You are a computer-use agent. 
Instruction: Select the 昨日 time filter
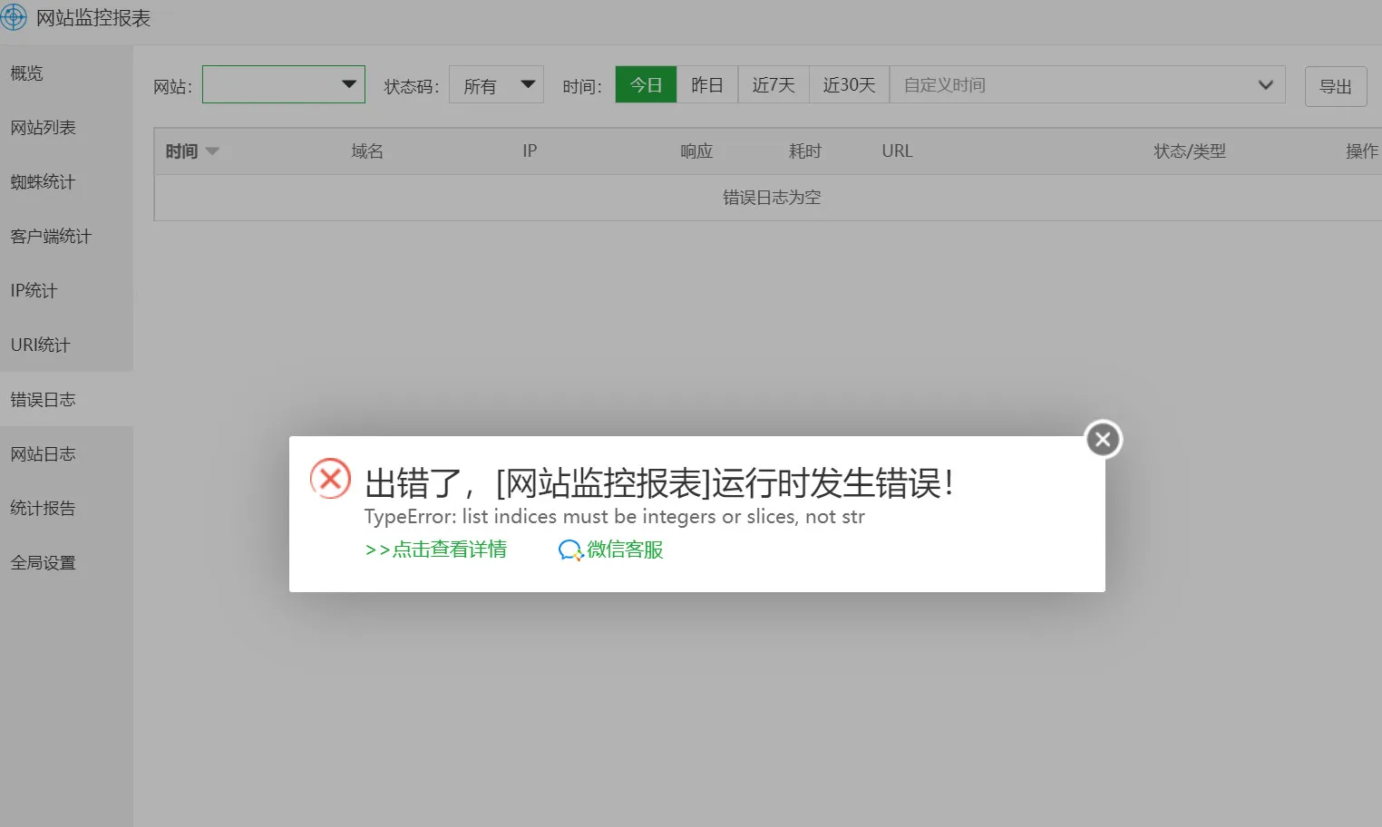(707, 84)
